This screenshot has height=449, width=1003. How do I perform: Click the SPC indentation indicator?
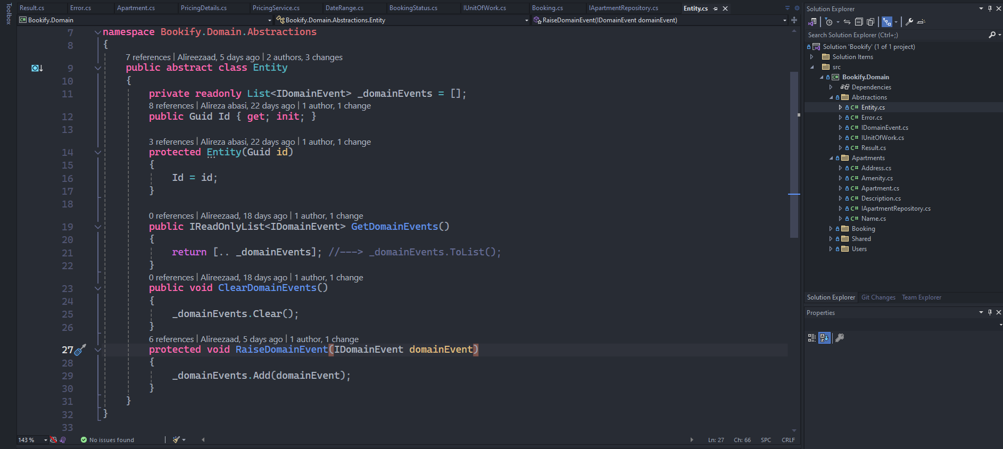tap(766, 440)
